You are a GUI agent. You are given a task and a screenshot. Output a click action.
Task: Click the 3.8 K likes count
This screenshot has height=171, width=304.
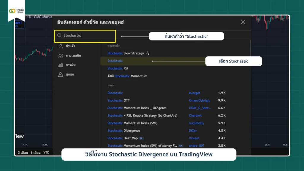point(222,146)
